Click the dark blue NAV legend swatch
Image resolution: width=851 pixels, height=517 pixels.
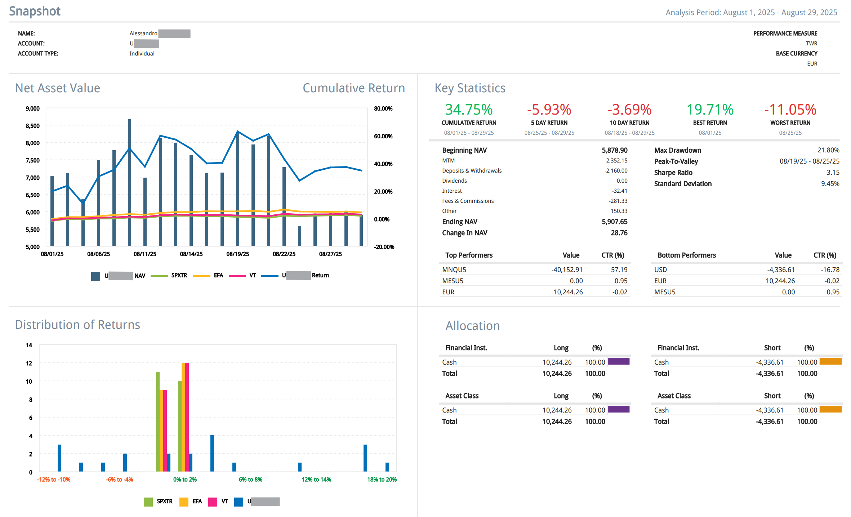(x=95, y=276)
